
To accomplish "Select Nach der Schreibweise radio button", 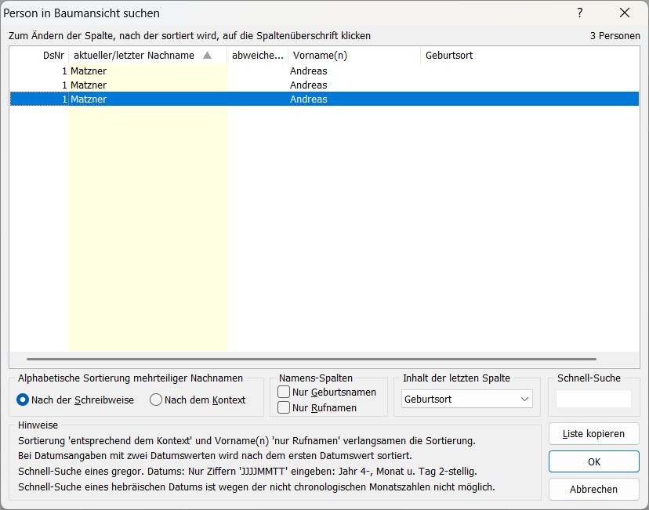I will (x=23, y=400).
